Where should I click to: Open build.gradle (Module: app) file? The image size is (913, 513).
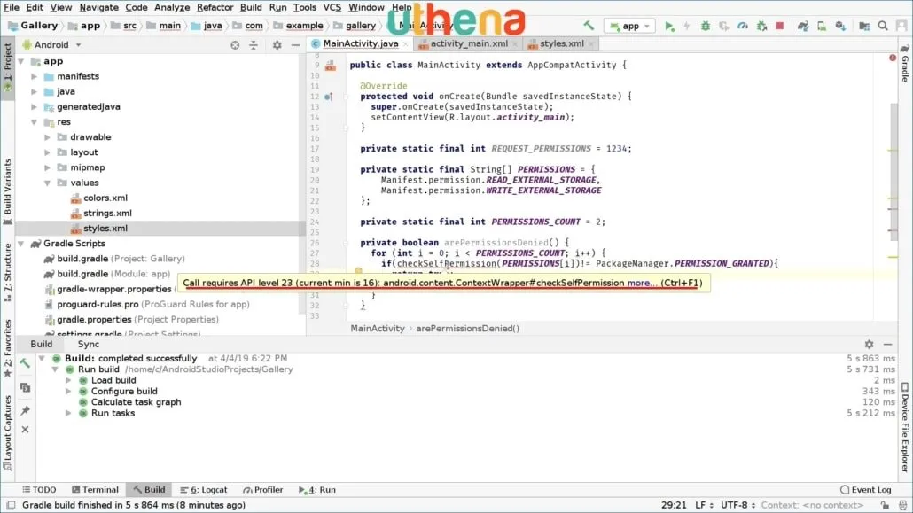107,275
